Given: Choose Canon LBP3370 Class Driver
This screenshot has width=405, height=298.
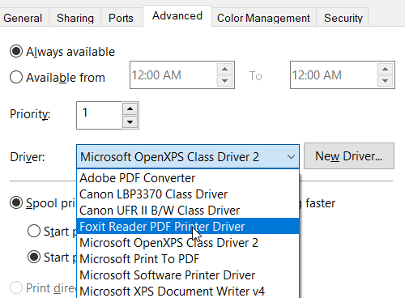Looking at the screenshot, I should pyautogui.click(x=188, y=194).
